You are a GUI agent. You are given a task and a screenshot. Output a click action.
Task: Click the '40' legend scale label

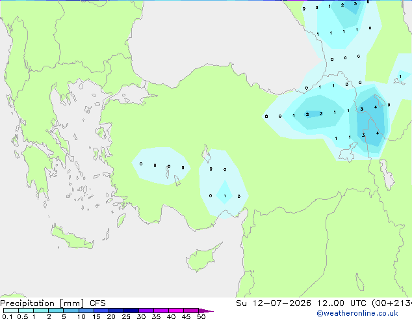(171, 316)
